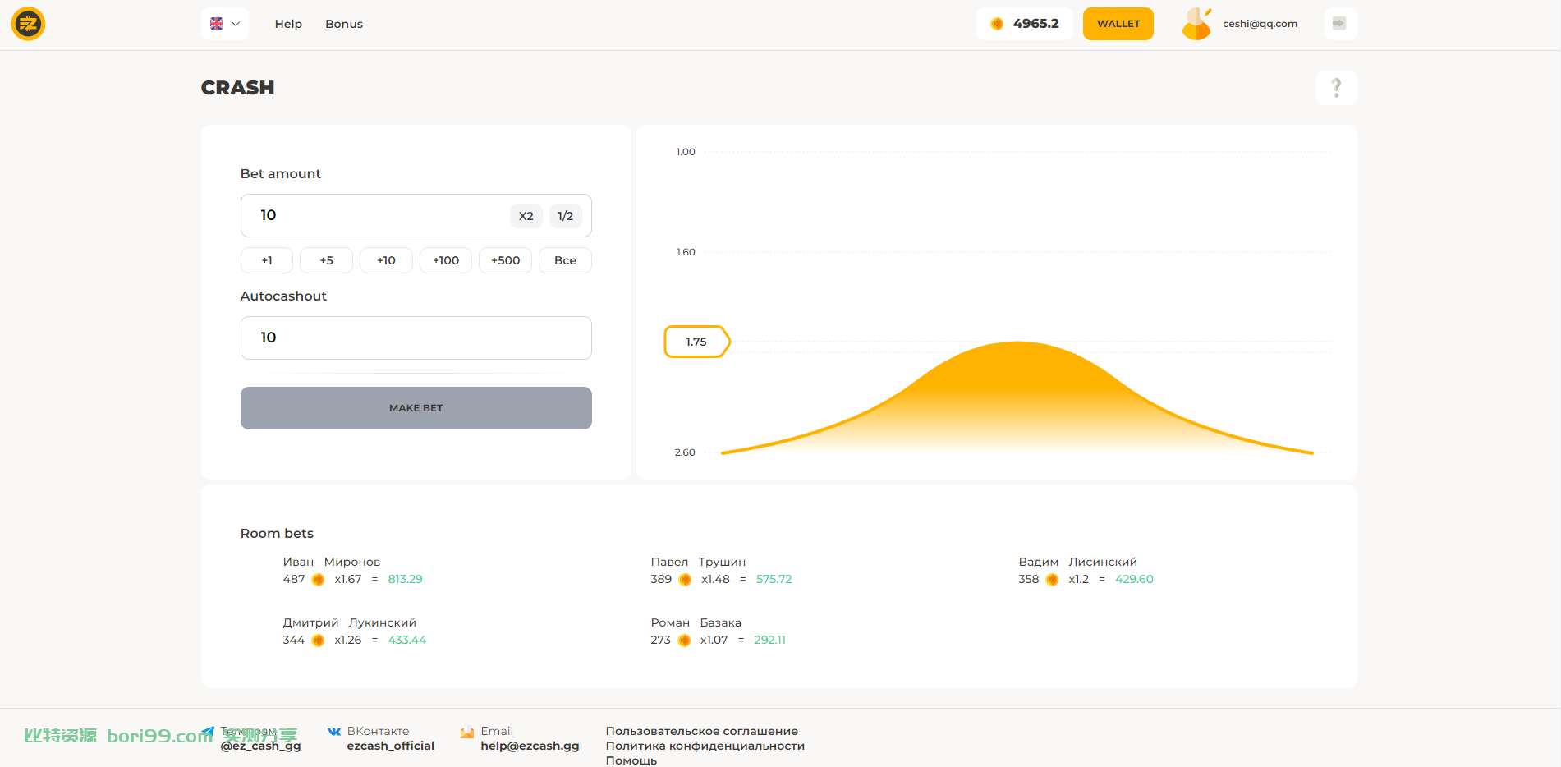Open the Bonus menu item

coord(344,24)
